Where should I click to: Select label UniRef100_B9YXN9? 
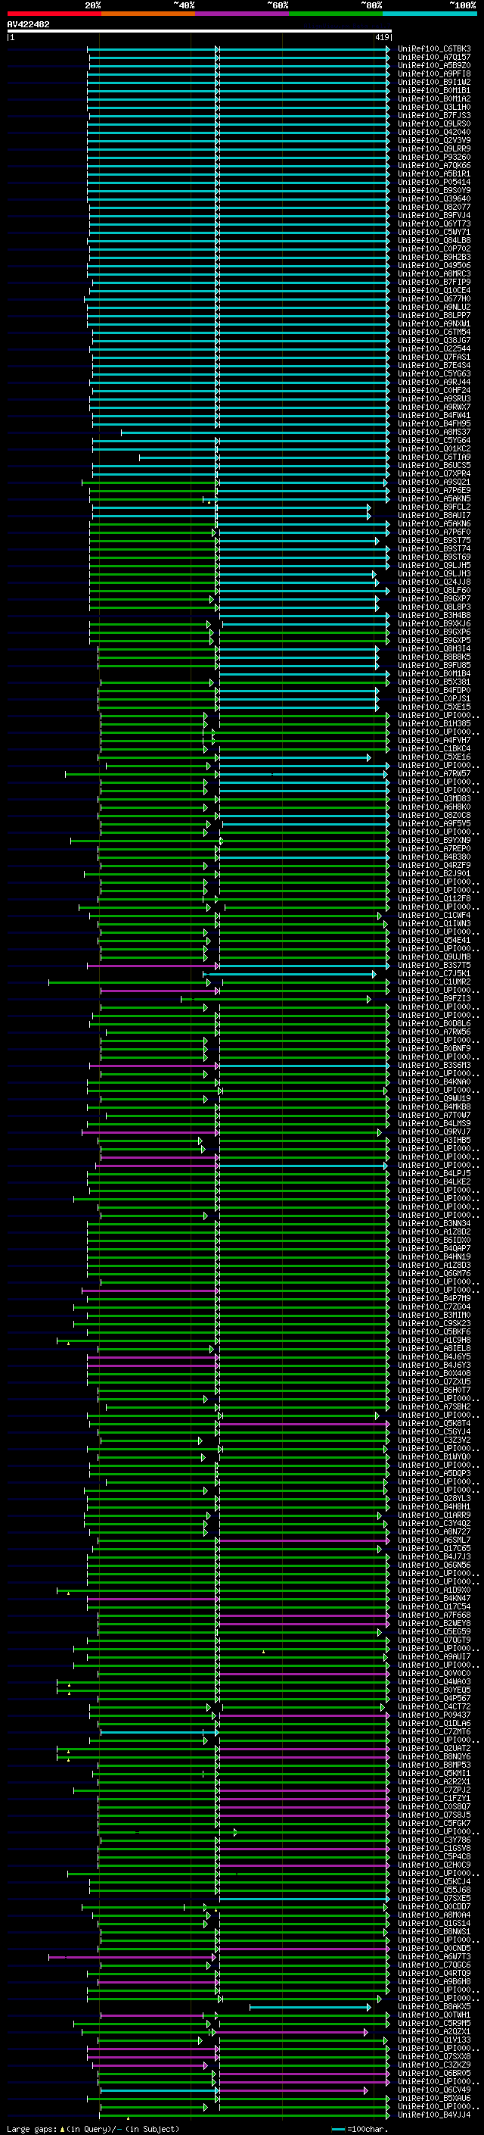click(434, 841)
